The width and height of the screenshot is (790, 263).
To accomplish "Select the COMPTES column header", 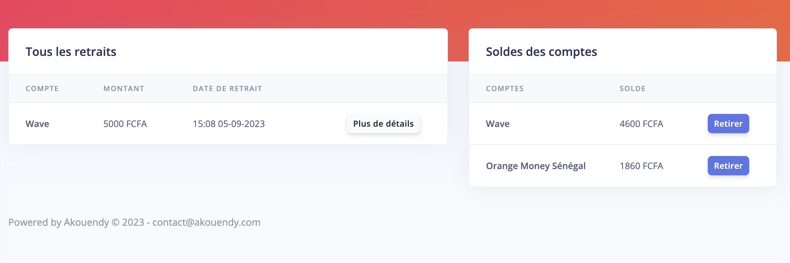I will point(505,89).
